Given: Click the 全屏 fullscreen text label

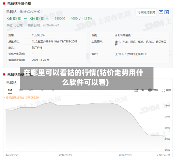Looking at the screenshot, I should tap(168, 90).
